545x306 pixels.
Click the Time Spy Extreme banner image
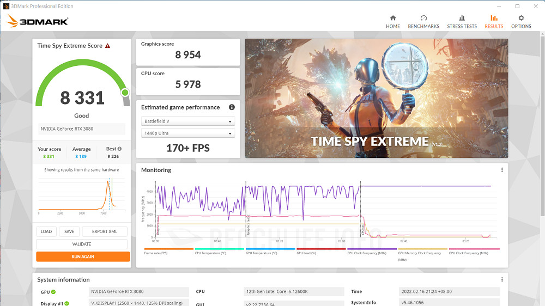click(x=377, y=99)
